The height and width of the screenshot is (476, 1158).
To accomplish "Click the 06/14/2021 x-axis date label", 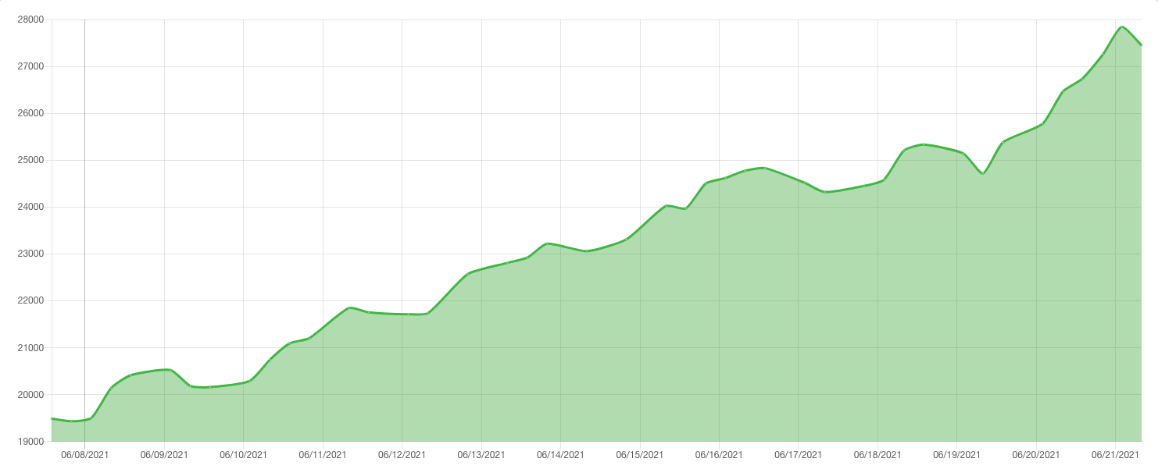I will coord(561,454).
